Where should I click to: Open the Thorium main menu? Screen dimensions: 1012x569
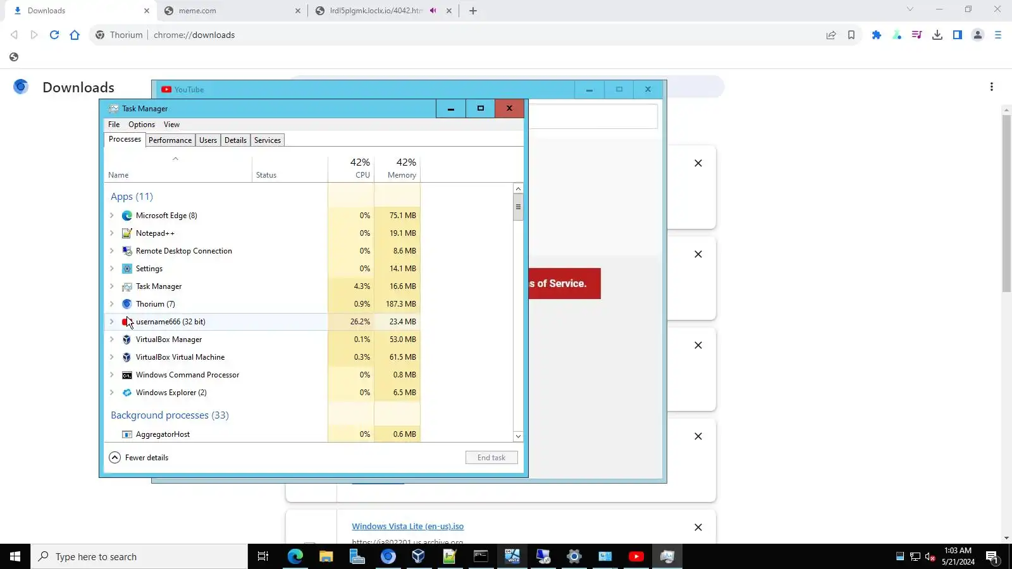click(998, 35)
